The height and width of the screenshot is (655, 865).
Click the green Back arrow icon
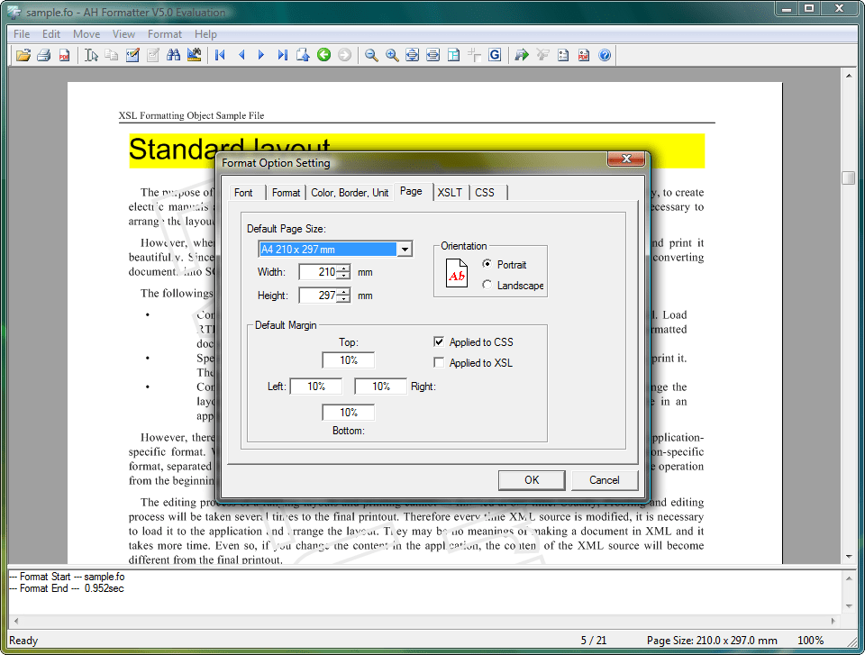[323, 56]
